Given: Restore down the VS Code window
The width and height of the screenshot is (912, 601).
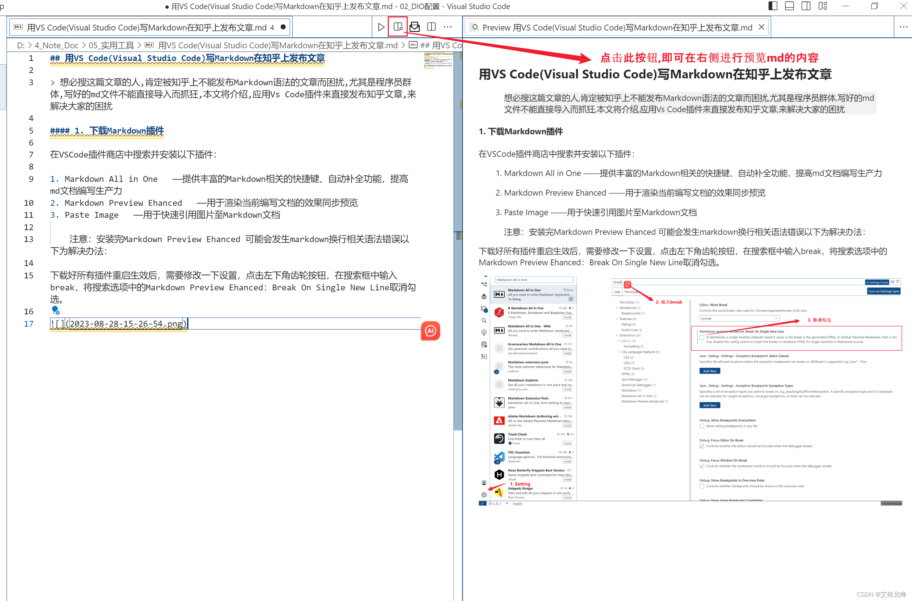Looking at the screenshot, I should tap(875, 6).
